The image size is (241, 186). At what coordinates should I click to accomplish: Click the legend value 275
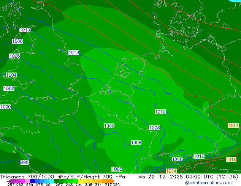pos(40,184)
